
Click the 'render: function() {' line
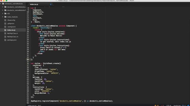coord(42,28)
